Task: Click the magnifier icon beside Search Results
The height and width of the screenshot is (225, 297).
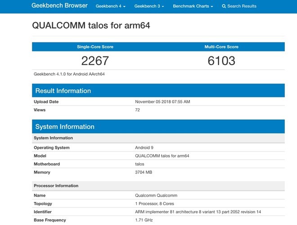Action: point(224,6)
